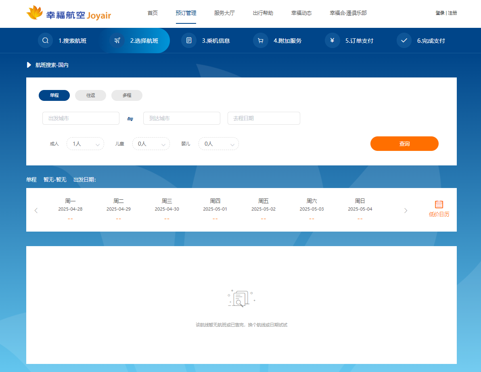
Task: Click the 登录 login link
Action: point(440,13)
